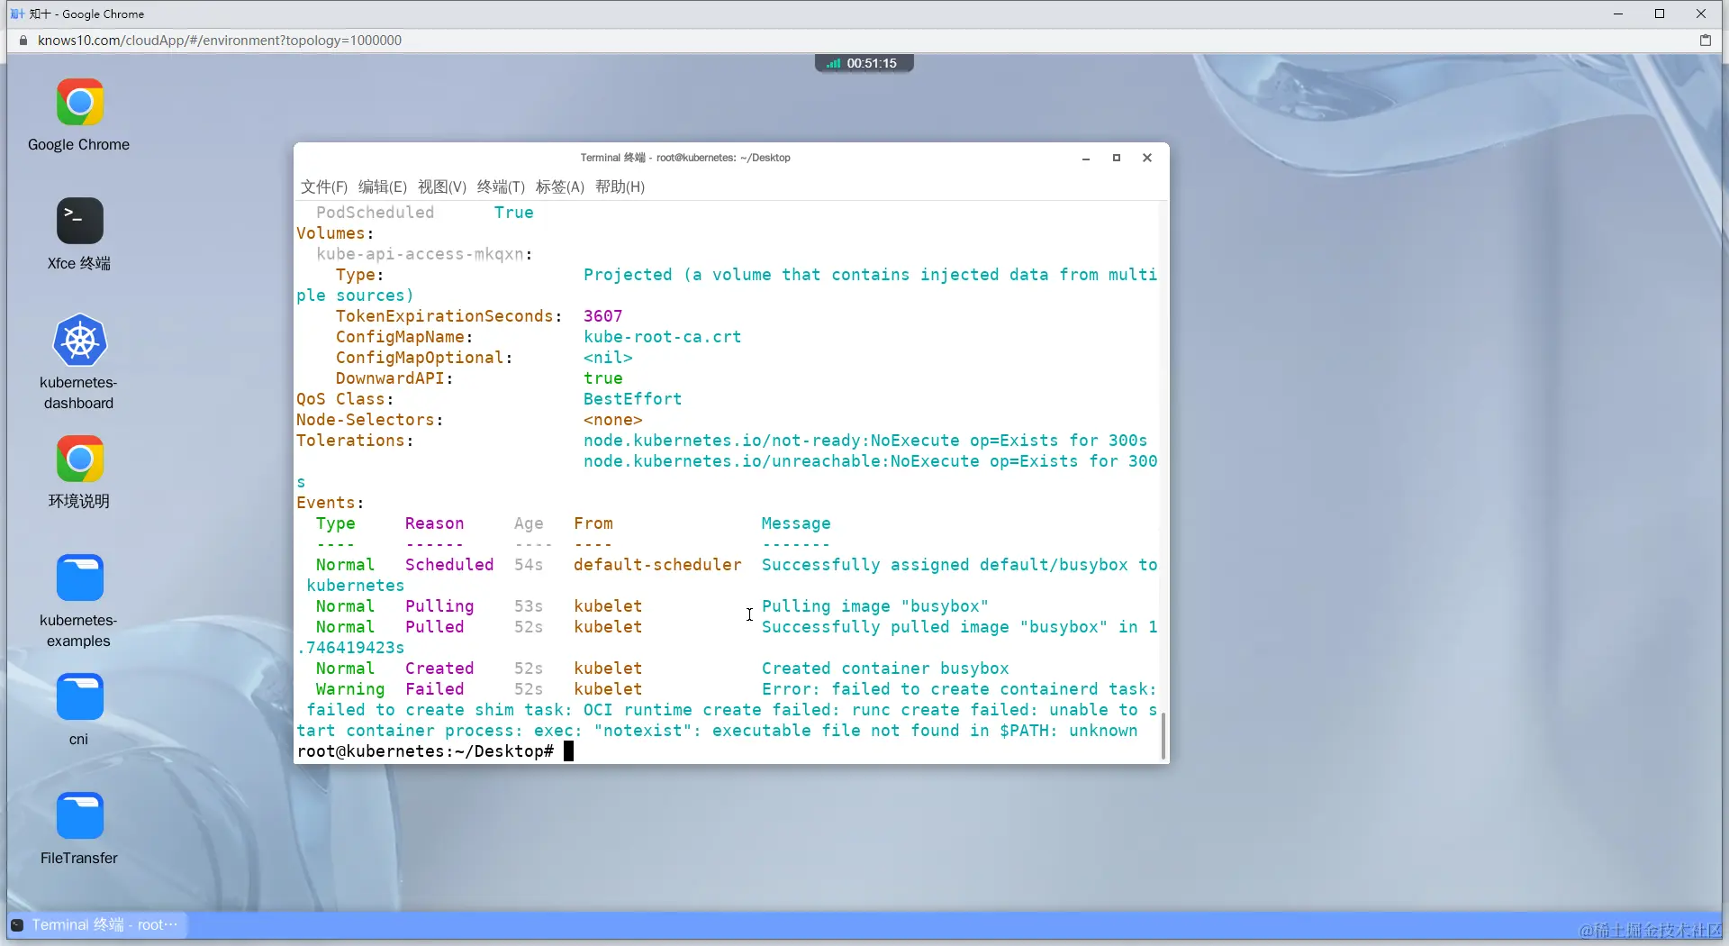This screenshot has width=1729, height=946.
Task: Click the 'Pulling image "busybox"' message
Action: click(875, 606)
